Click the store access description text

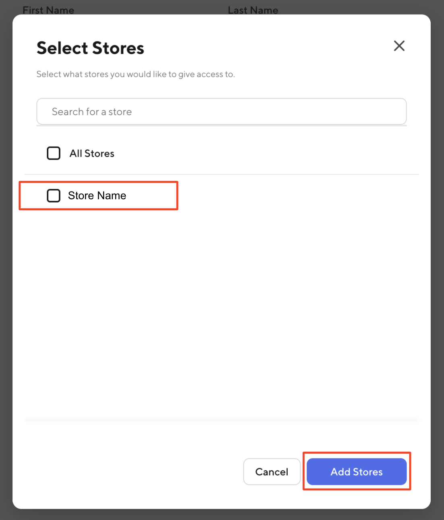[135, 74]
